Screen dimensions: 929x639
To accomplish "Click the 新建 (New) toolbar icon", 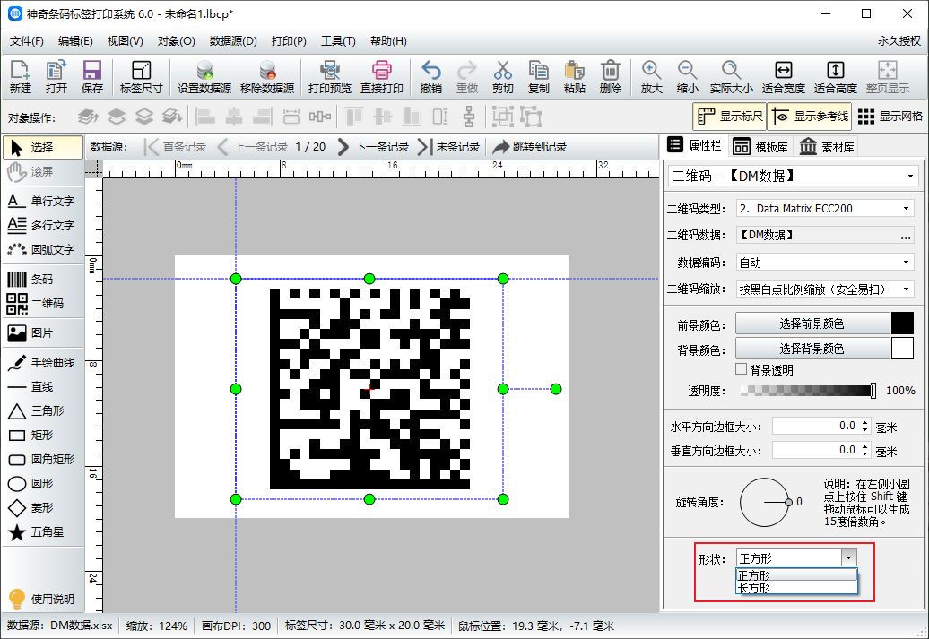I will pos(20,77).
